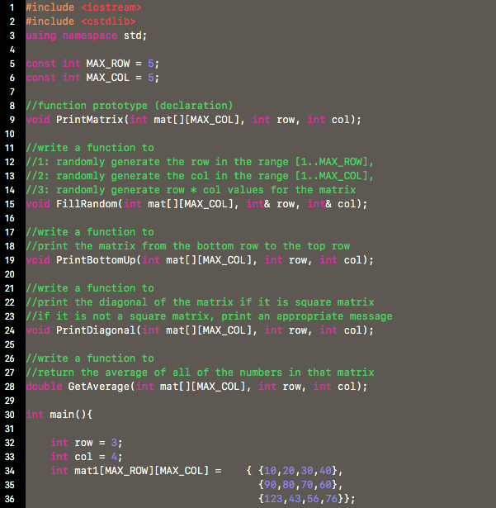Click 'using namespace std;' on line 3
This screenshot has width=496, height=508.
(87, 36)
